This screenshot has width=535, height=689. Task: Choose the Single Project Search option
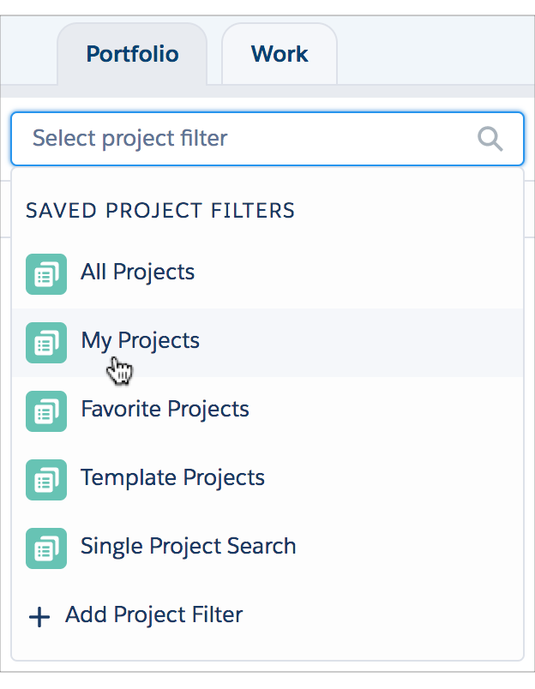[x=267, y=548]
